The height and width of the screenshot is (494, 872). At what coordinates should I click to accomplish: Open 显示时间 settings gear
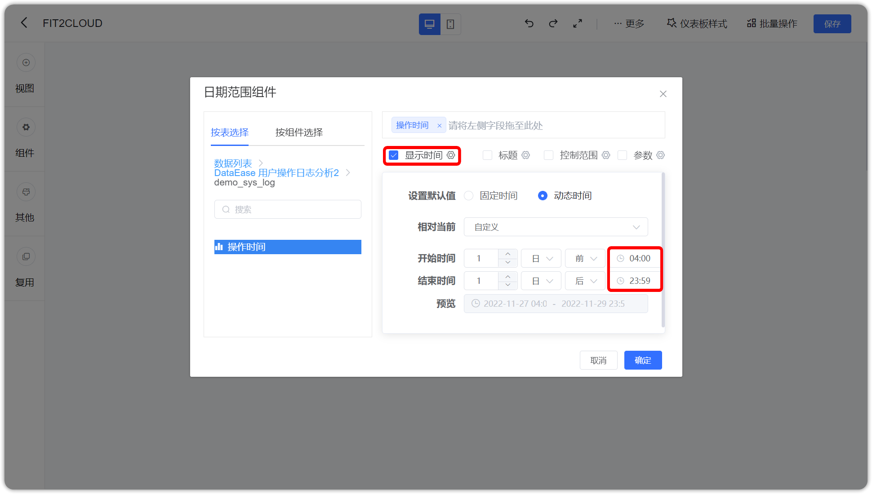click(x=451, y=155)
